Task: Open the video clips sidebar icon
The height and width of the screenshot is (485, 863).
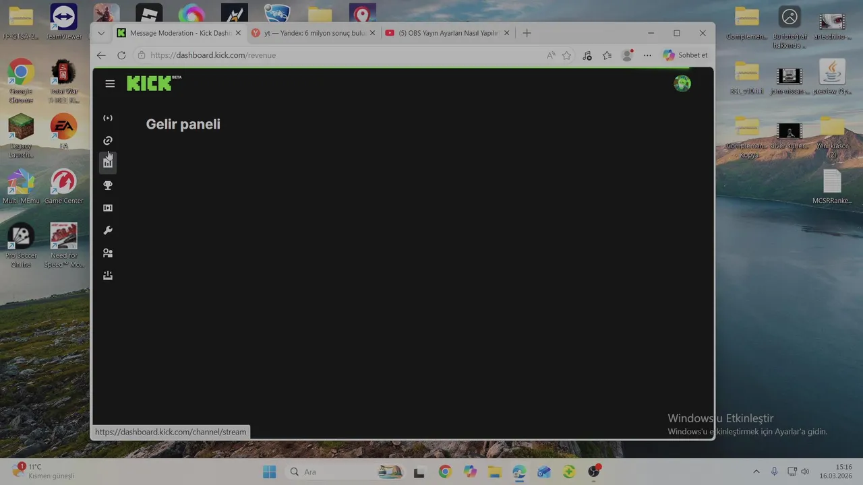Action: point(108,208)
